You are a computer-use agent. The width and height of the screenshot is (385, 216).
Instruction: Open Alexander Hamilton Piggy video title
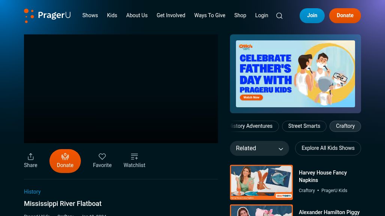[x=329, y=212]
